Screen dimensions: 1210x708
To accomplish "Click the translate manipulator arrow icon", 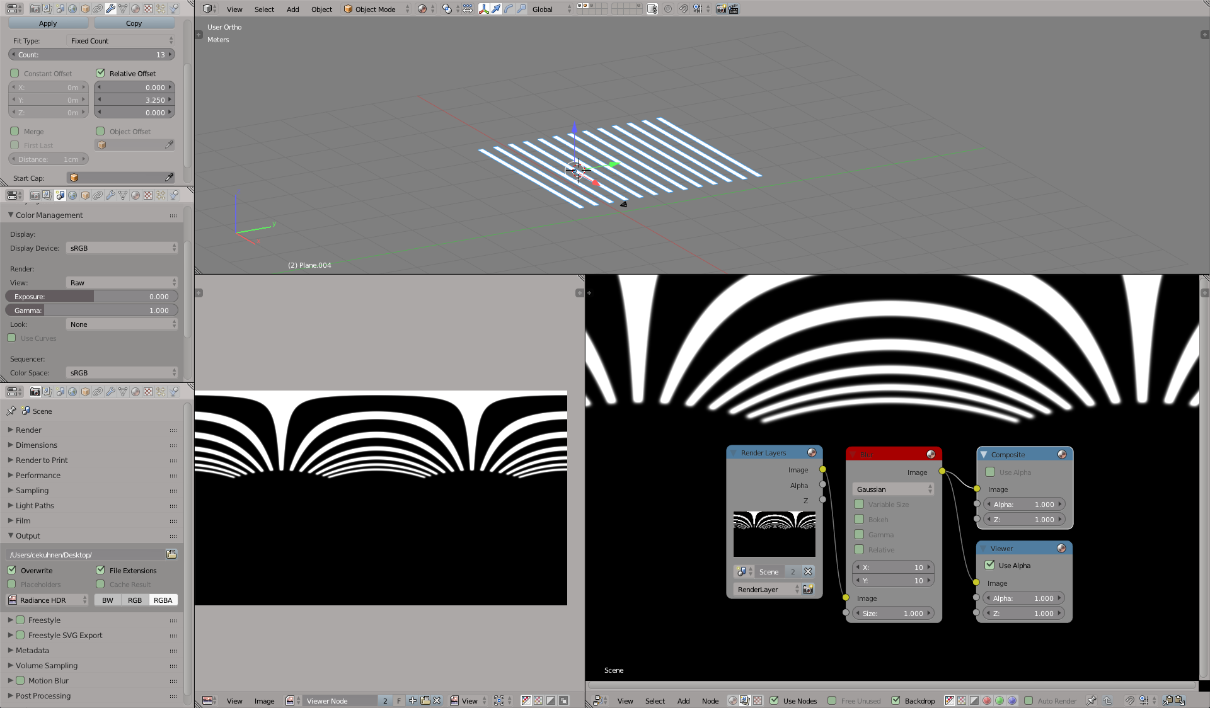I will (496, 9).
